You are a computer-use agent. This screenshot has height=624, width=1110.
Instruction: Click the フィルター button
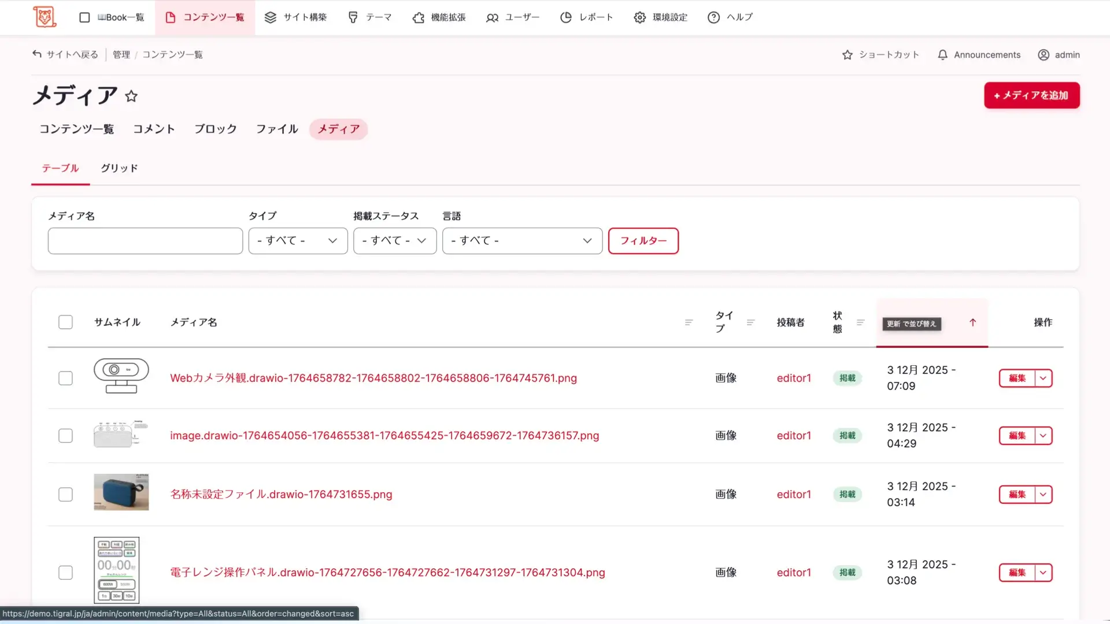click(x=643, y=241)
